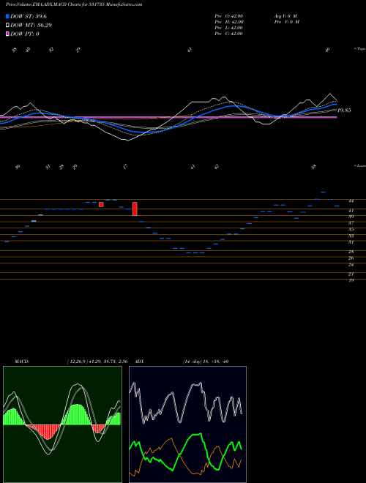Click the highest blue price mark above 44
This screenshot has width=366, height=483.
pos(323,192)
